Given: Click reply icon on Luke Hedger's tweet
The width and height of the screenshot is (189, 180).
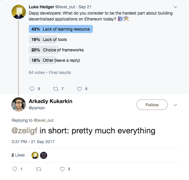Looking at the screenshot, I should pos(32,89).
